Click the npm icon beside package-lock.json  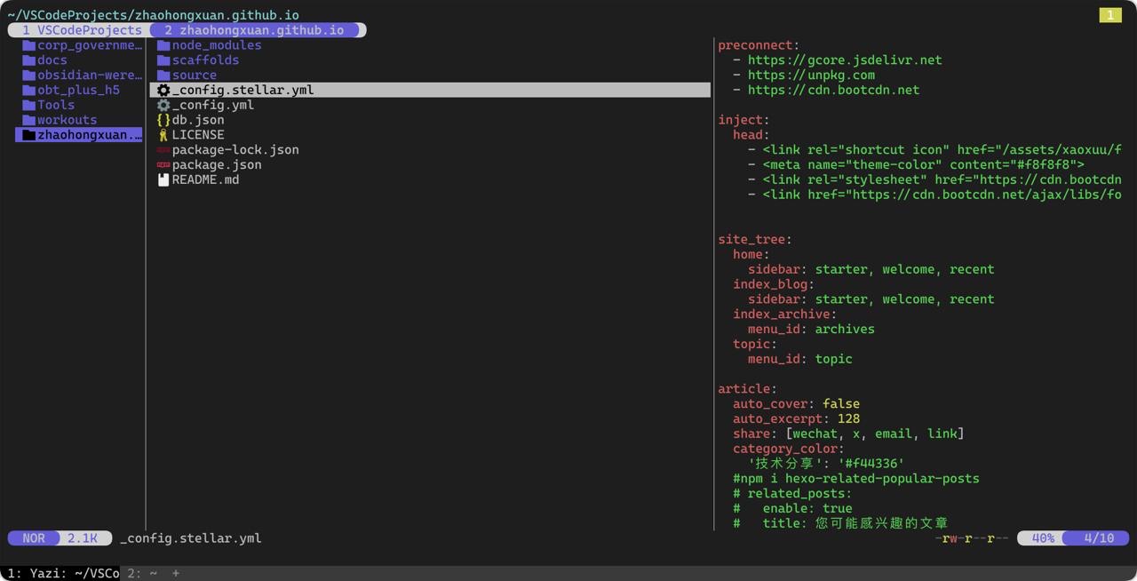click(x=163, y=150)
